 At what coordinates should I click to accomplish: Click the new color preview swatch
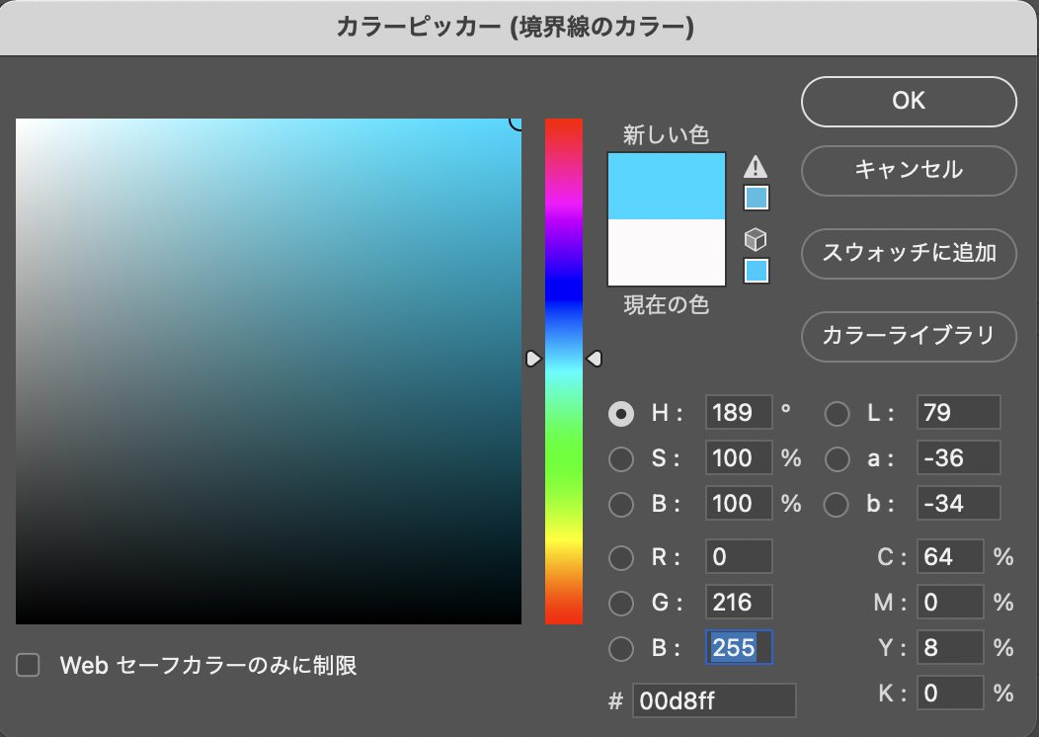tap(667, 186)
